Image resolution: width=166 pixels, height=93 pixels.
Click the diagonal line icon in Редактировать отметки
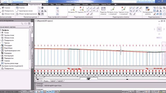pyautogui.click(x=140, y=11)
